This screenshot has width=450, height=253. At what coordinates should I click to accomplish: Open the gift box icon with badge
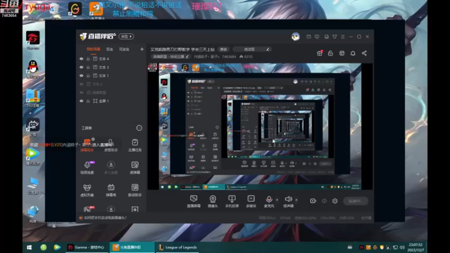click(319, 53)
